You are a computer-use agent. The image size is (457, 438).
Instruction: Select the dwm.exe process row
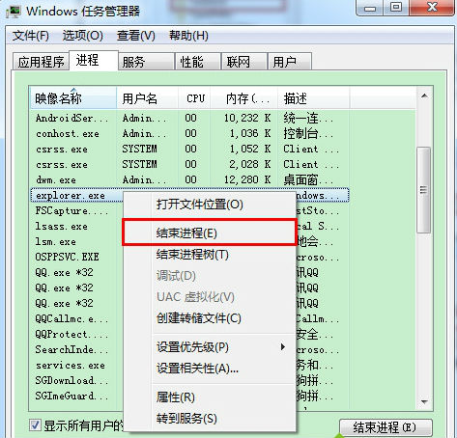pyautogui.click(x=189, y=179)
